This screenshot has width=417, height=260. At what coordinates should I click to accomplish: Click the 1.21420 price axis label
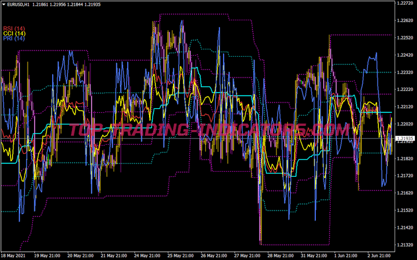[x=406, y=227]
